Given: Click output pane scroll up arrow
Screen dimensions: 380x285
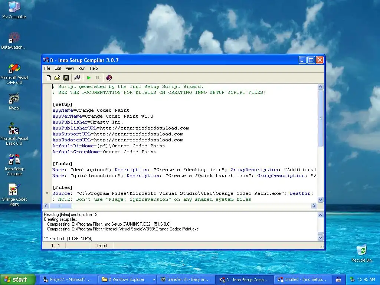Looking at the screenshot, I should tap(320, 215).
